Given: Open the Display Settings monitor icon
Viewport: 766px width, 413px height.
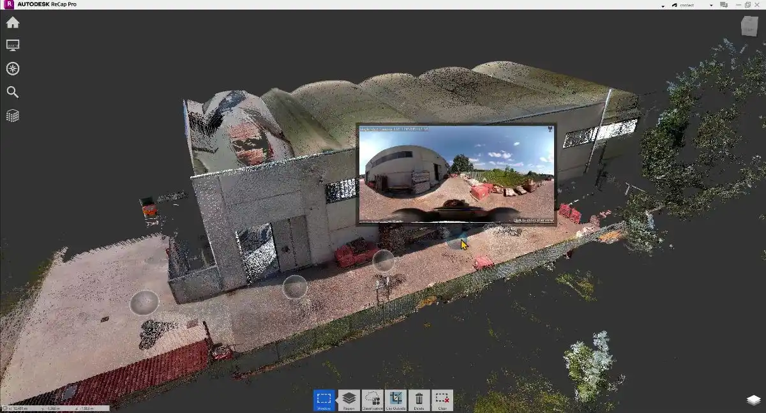Looking at the screenshot, I should pyautogui.click(x=13, y=45).
